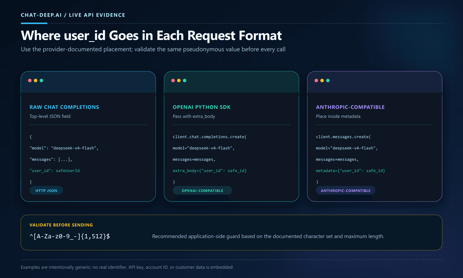Viewport: 463px width, 278px height.
Task: Click the 'Top-level JSON field' subtitle
Action: [50, 116]
